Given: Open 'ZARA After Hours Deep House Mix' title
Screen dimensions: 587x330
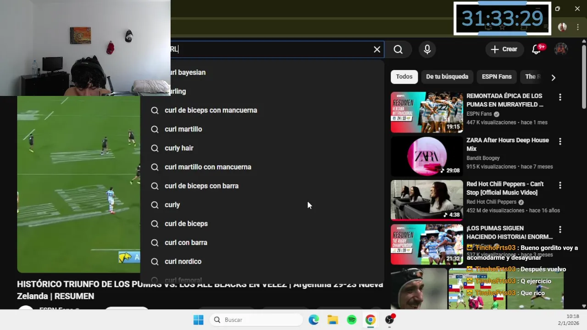Looking at the screenshot, I should [x=508, y=144].
